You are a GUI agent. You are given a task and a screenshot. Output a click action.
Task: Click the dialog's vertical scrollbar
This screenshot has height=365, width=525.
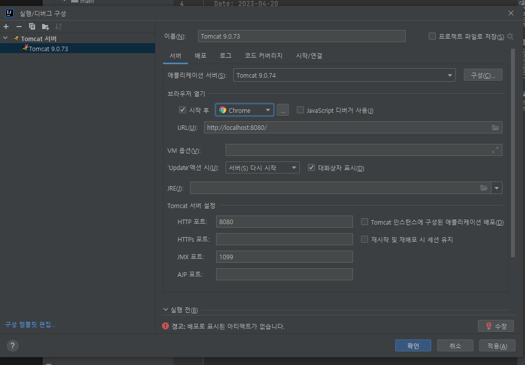(x=513, y=153)
